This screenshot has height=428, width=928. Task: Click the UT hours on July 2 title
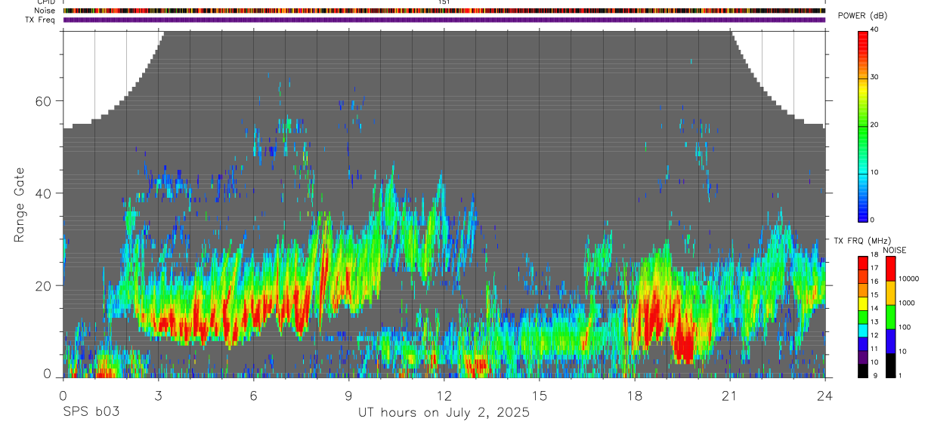coord(444,413)
